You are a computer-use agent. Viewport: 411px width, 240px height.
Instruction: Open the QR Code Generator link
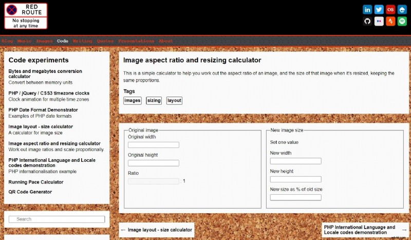click(x=30, y=192)
